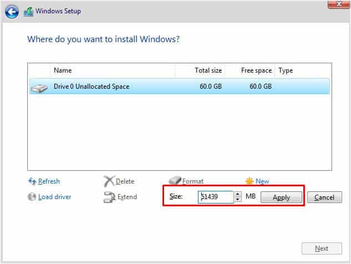Click the Format drive icon
This screenshot has width=351, height=264.
[175, 180]
